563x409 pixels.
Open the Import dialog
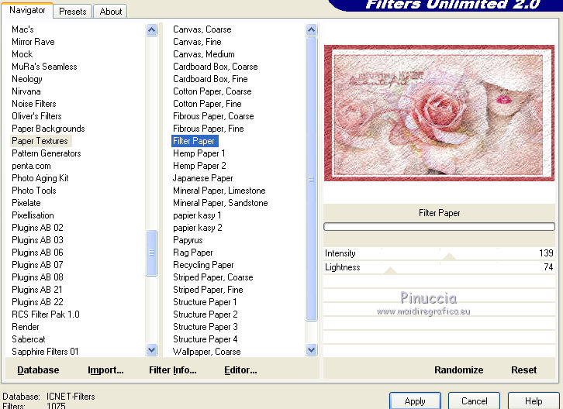105,370
